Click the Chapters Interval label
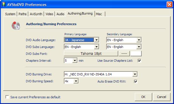The width and height of the screenshot is (174, 104). pyautogui.click(x=39, y=61)
